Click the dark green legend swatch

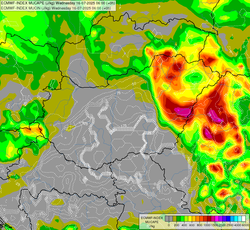[x=178, y=219]
